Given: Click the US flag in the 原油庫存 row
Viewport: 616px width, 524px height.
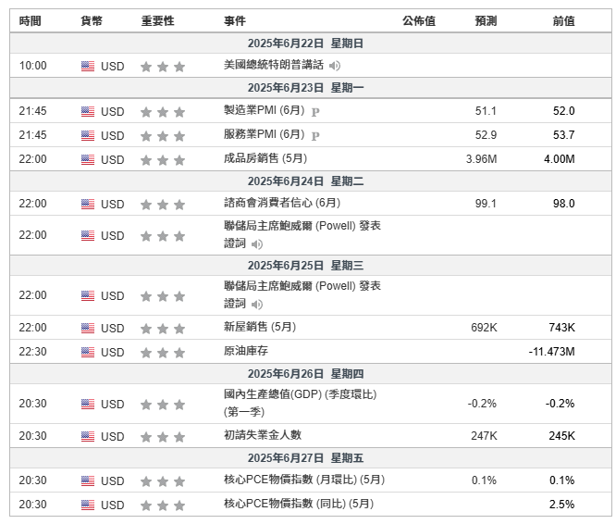Looking at the screenshot, I should coord(88,352).
